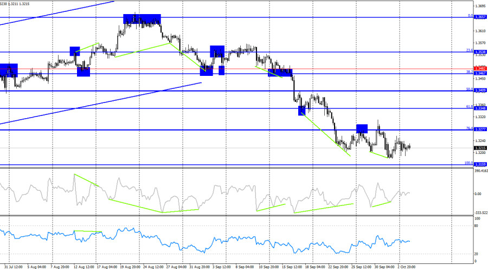
Task: Select the horizontal red 1.3482 price line
Action: pos(236,69)
